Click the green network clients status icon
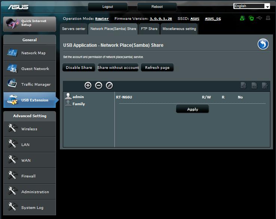This screenshot has width=276, height=219. 251,18
